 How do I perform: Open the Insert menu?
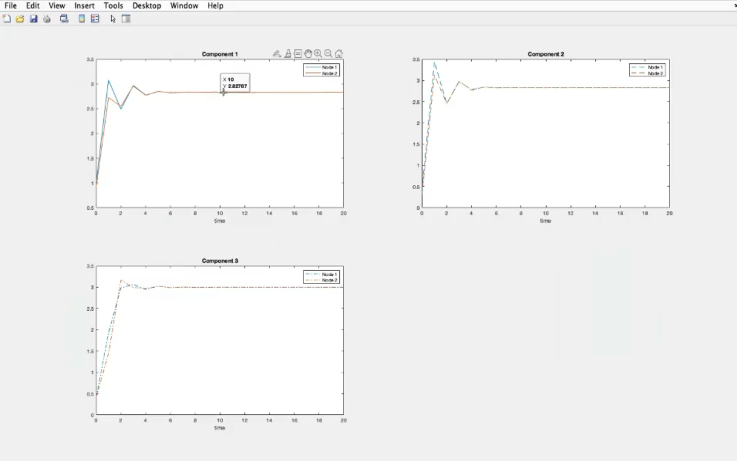click(85, 5)
